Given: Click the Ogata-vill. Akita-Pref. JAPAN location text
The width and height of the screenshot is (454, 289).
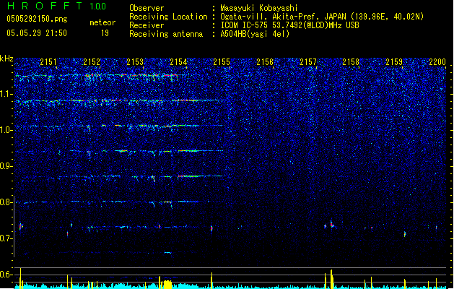Looking at the screenshot, I should (322, 17).
